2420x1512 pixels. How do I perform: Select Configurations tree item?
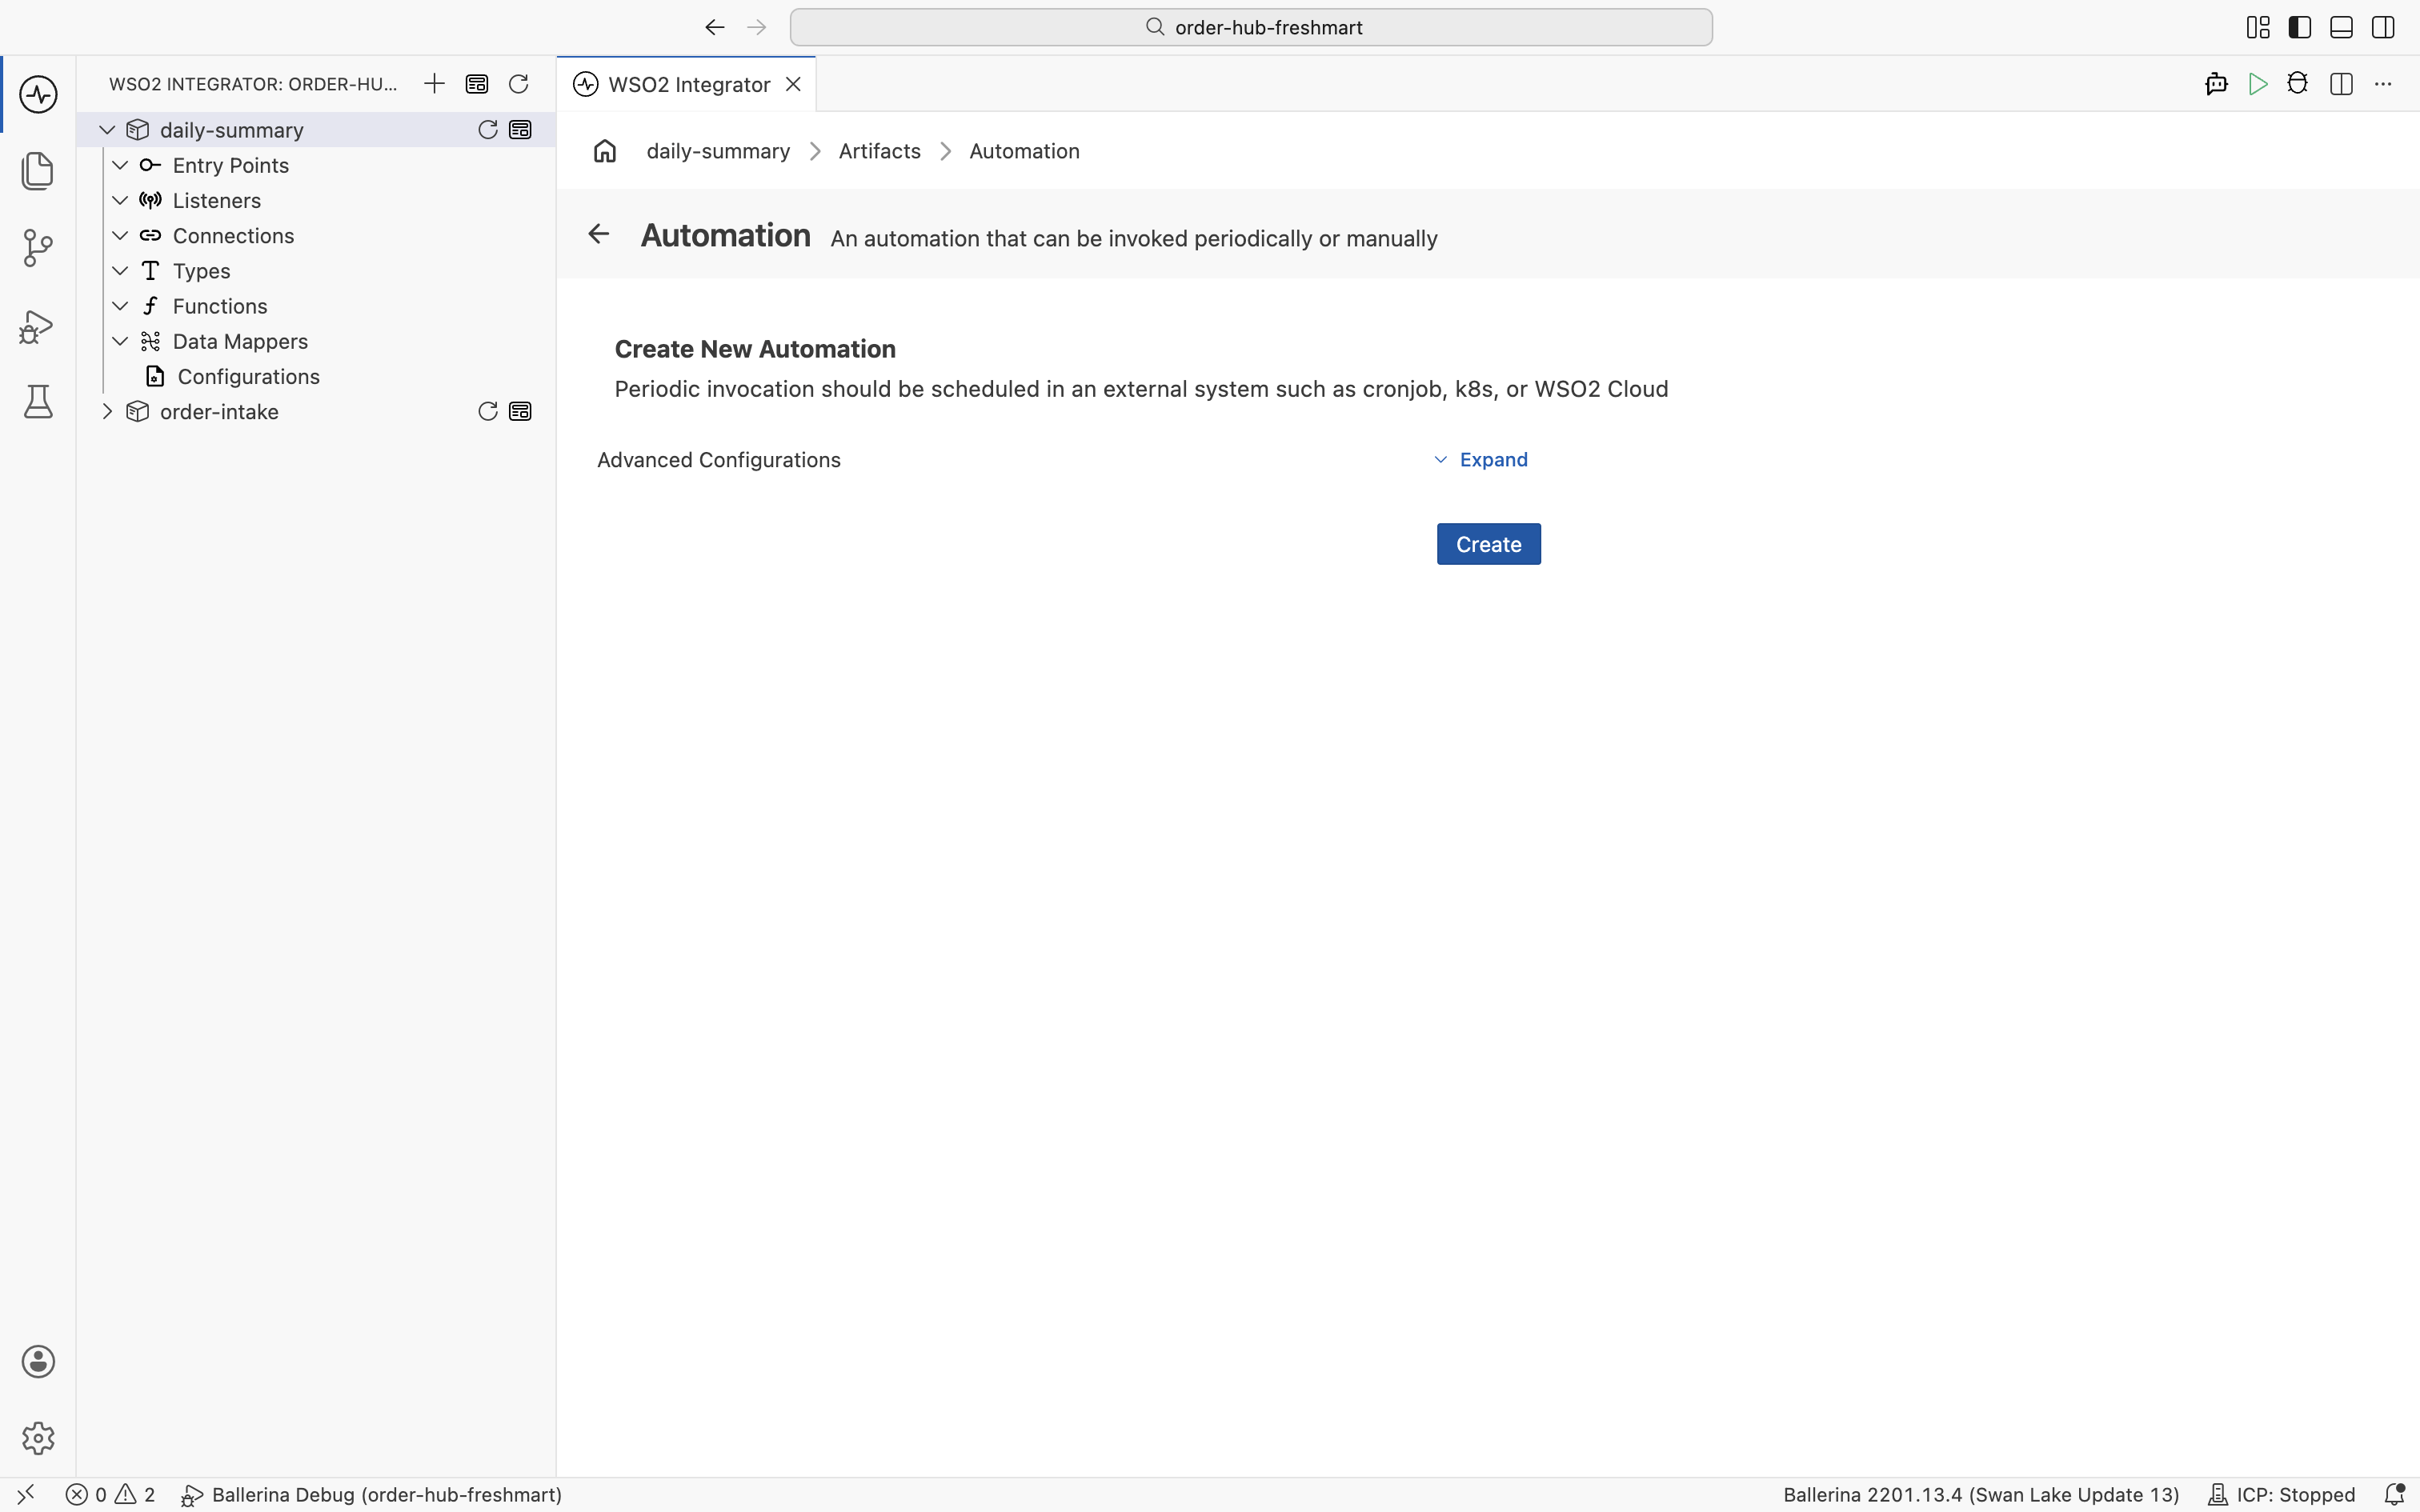point(248,377)
